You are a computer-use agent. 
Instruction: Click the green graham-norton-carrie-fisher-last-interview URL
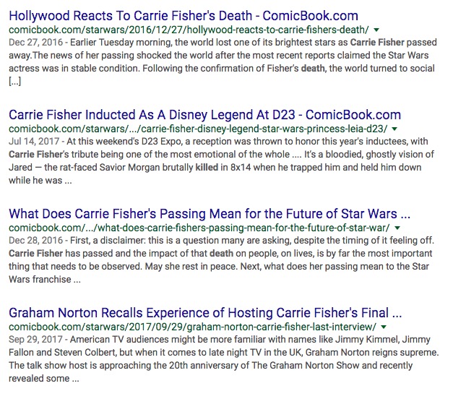[x=192, y=328]
